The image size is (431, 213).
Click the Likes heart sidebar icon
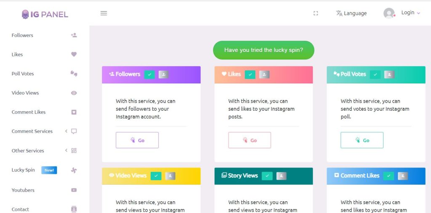(x=74, y=54)
